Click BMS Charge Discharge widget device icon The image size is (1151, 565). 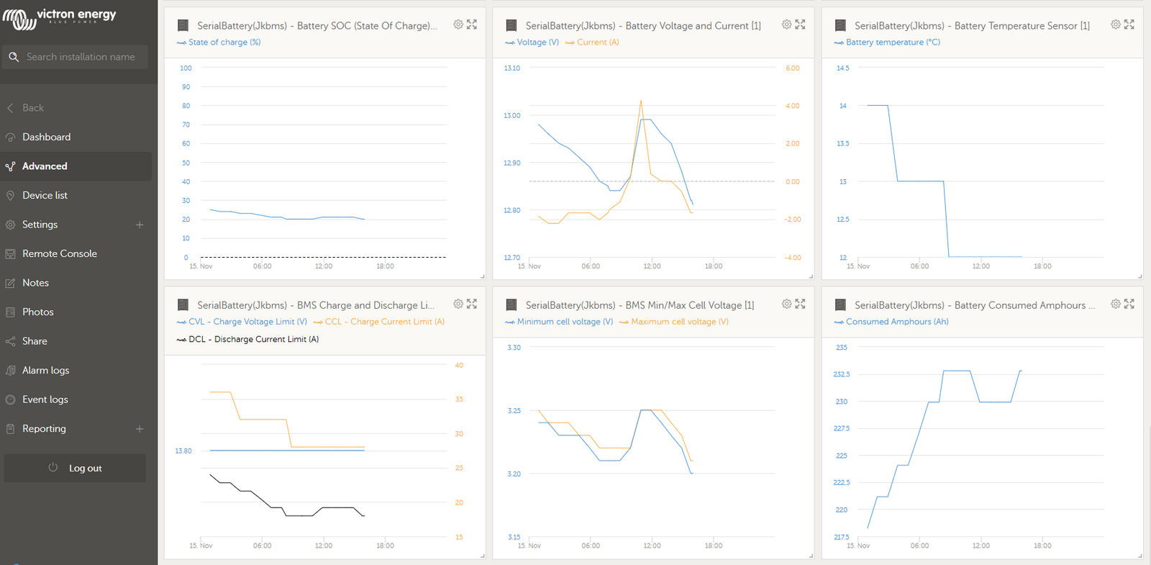click(x=183, y=305)
